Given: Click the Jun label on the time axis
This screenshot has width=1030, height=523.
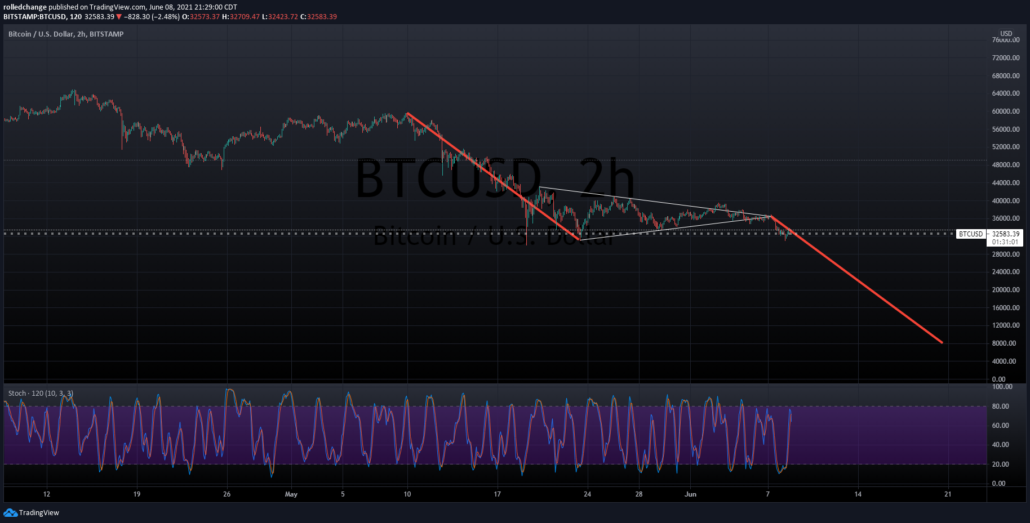Looking at the screenshot, I should tap(690, 494).
